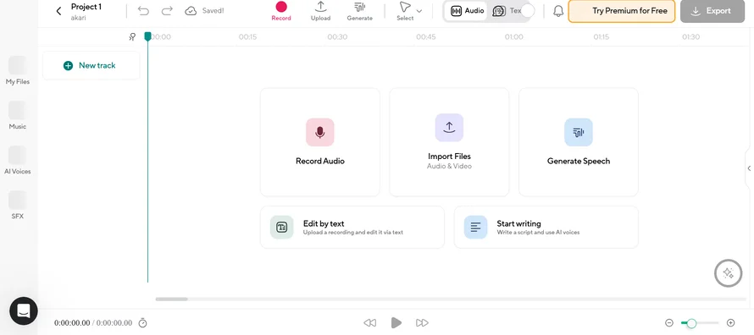Play the project
This screenshot has height=335, width=754.
(396, 322)
